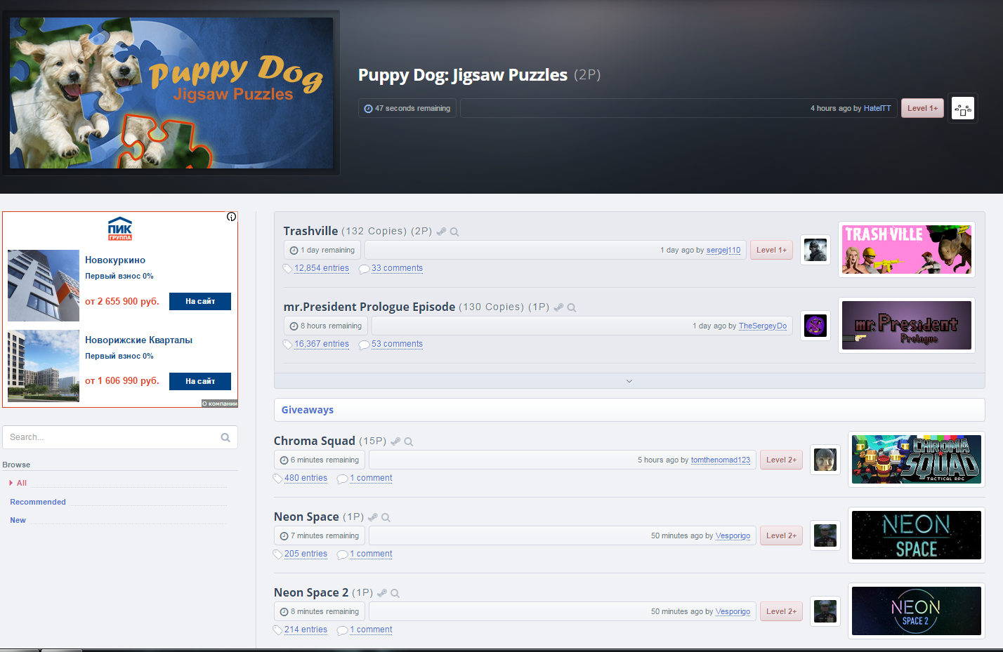
Task: View Trashville's 12,854 entries
Action: click(x=322, y=268)
